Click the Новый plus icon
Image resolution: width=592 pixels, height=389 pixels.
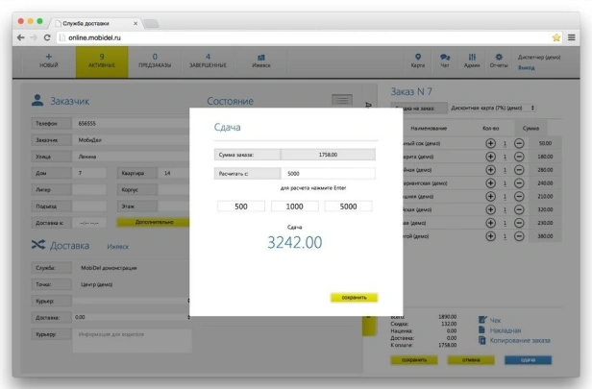click(48, 57)
